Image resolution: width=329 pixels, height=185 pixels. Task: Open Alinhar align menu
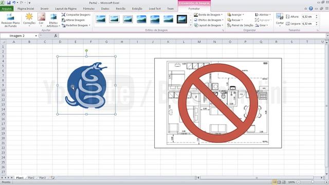click(263, 15)
